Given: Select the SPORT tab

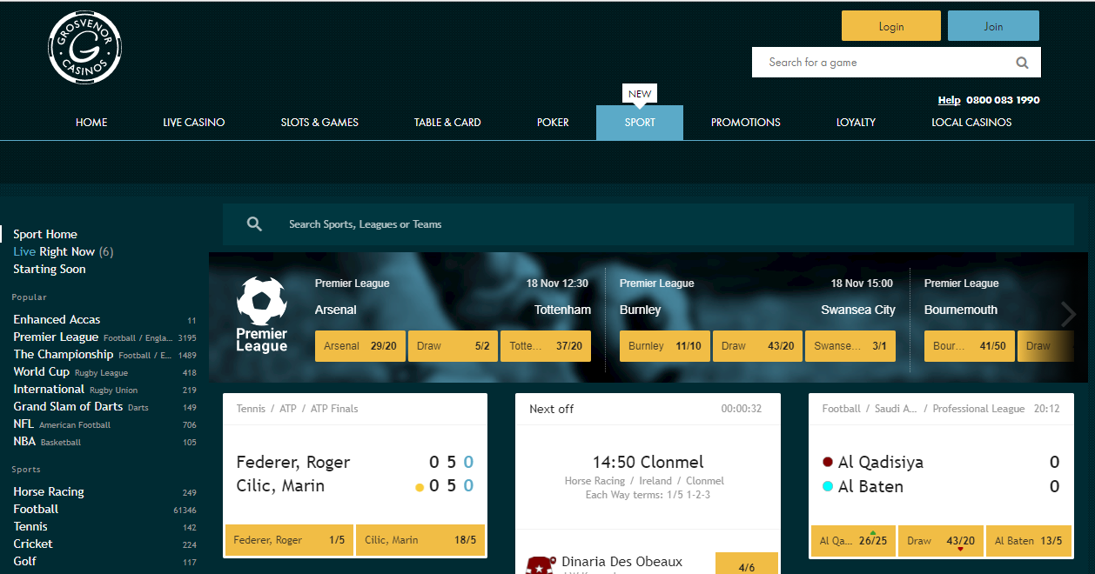Looking at the screenshot, I should coord(640,123).
